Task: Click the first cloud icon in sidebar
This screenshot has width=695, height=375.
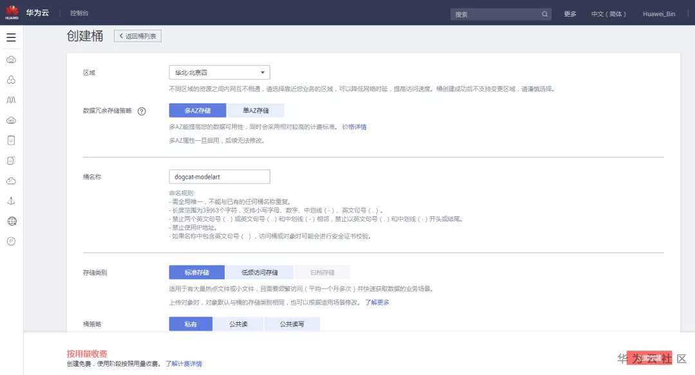Action: 11,59
